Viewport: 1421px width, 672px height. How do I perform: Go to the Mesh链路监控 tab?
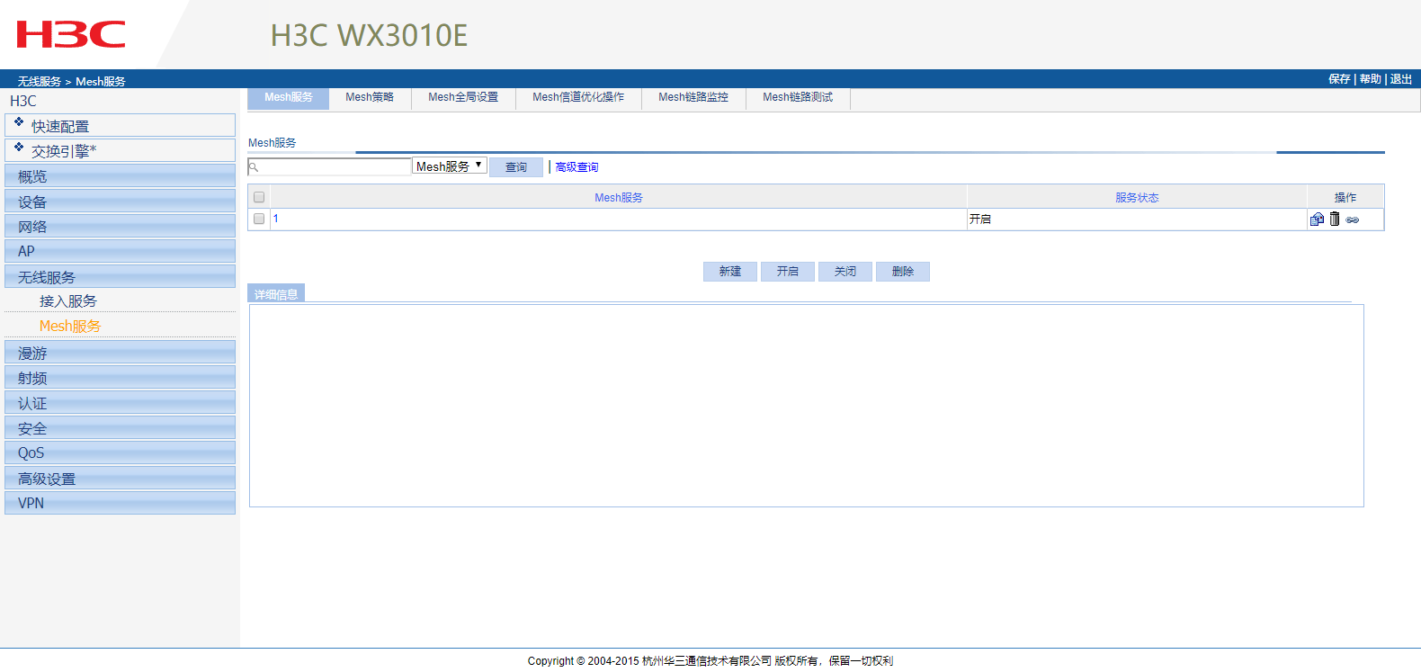693,97
